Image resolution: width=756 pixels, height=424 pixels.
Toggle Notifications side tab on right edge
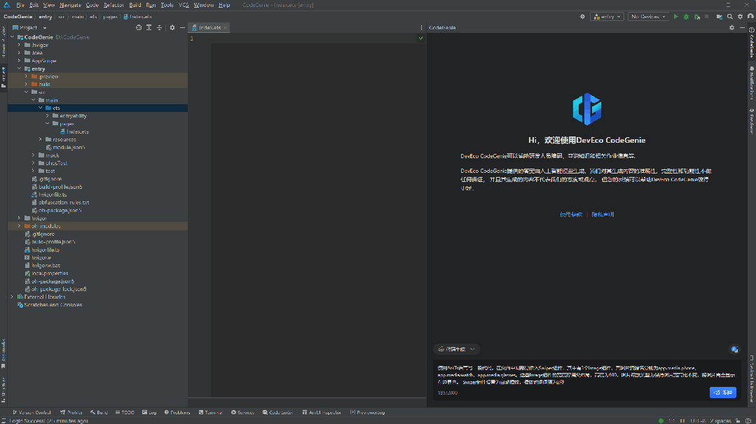752,83
